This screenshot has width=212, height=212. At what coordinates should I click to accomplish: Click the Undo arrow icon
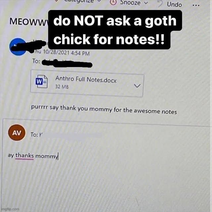click(x=160, y=4)
